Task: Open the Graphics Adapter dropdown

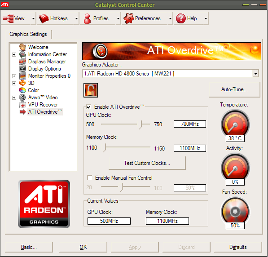Action: point(255,74)
